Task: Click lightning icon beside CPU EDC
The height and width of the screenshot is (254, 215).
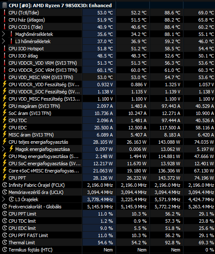Action: 5,128
